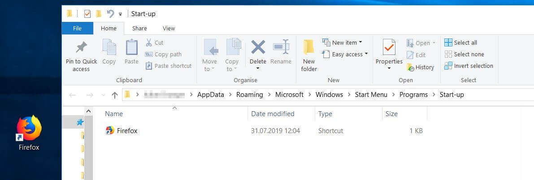The height and width of the screenshot is (180, 534).
Task: Click the Forward navigation arrow
Action: [90, 95]
